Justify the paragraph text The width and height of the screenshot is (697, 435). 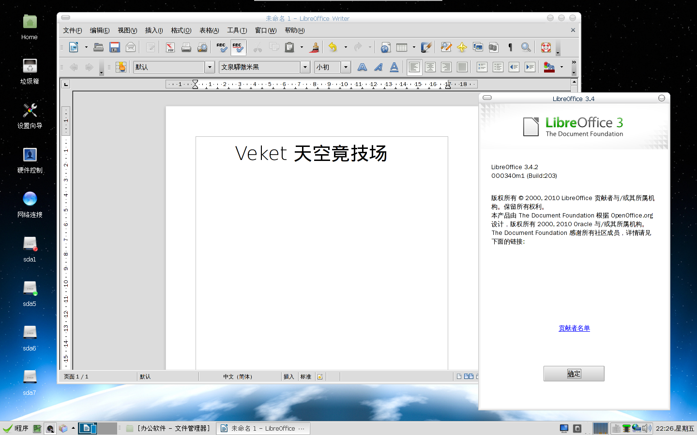click(x=462, y=67)
